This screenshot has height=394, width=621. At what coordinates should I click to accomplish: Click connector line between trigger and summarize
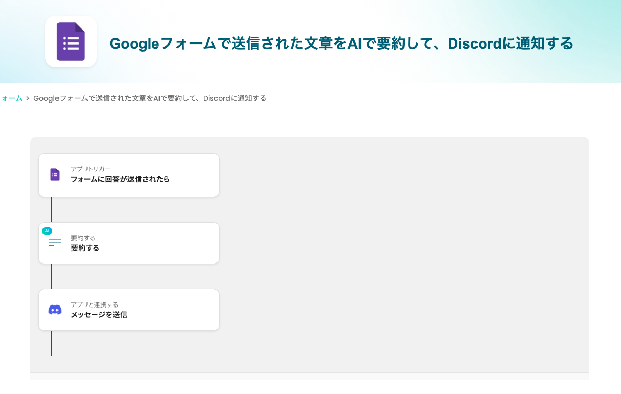coord(51,210)
